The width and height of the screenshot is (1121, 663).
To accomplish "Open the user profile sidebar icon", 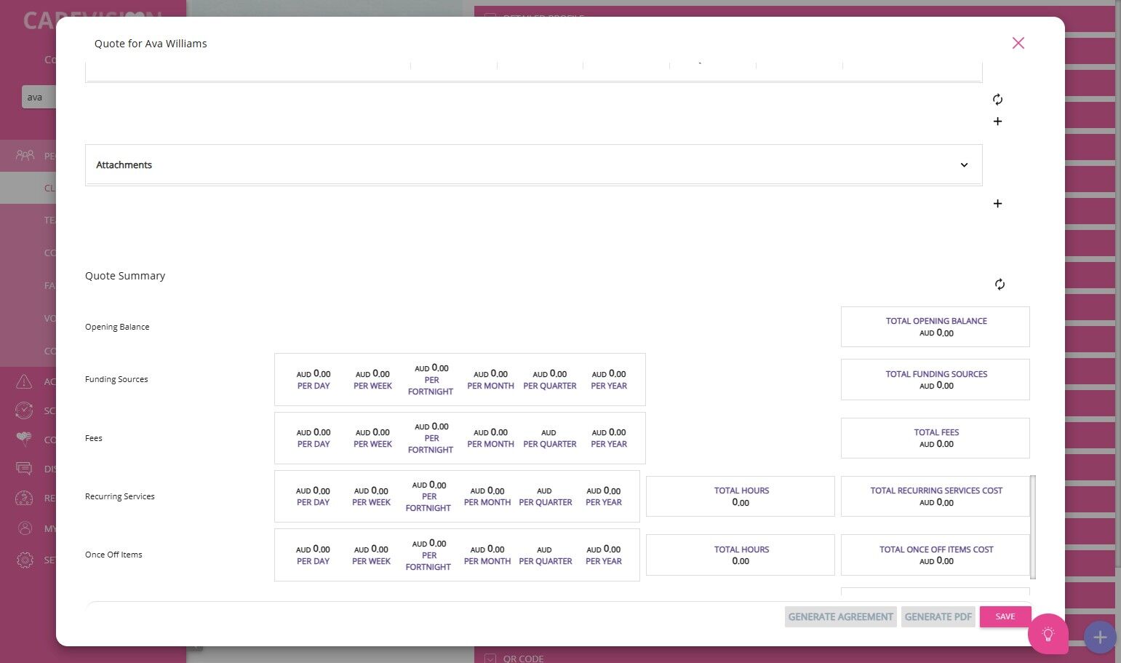I will coord(24,528).
